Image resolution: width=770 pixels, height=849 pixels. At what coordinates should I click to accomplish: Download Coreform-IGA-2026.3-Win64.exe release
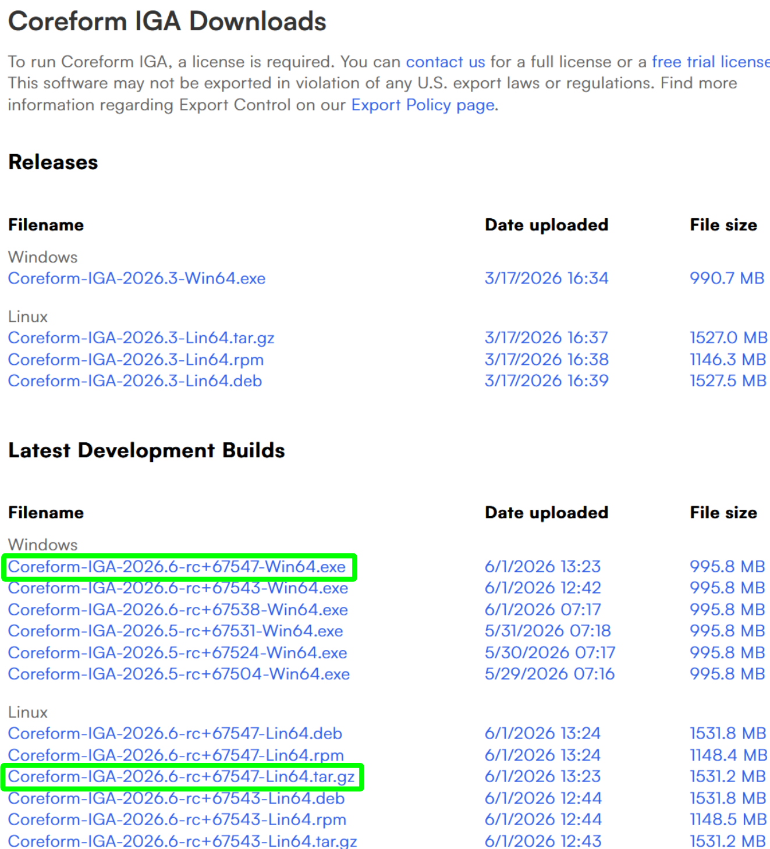(x=137, y=278)
